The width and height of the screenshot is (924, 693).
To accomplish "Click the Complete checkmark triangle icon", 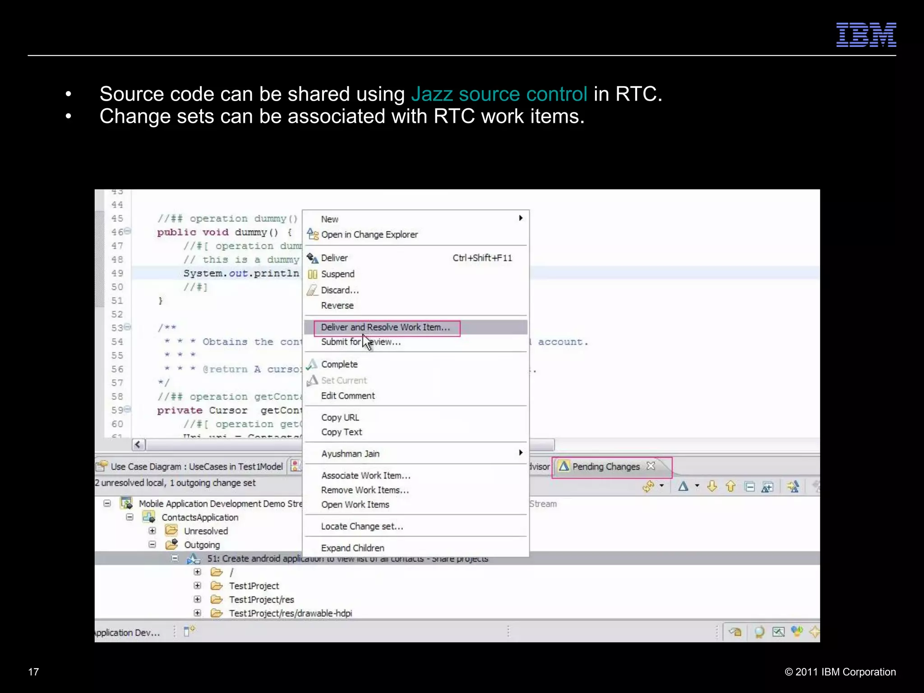I will 312,364.
